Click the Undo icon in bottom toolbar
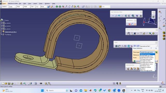Viewport: 166px width, 93px height. 24,83
